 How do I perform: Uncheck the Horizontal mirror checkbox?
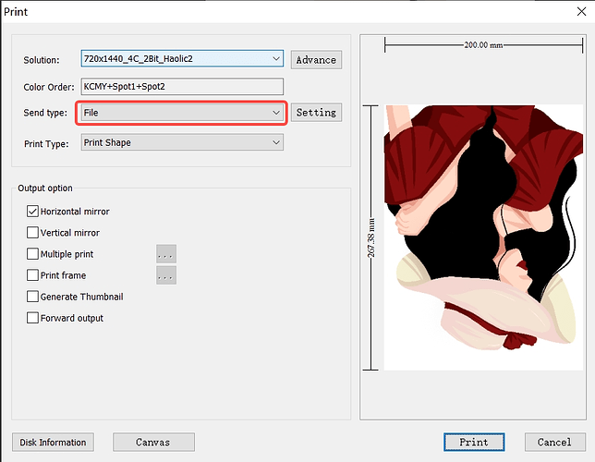pos(32,211)
